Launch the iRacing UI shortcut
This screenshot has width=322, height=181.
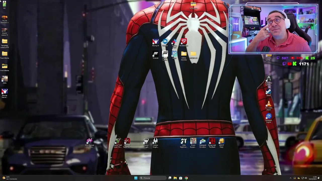pos(155,43)
